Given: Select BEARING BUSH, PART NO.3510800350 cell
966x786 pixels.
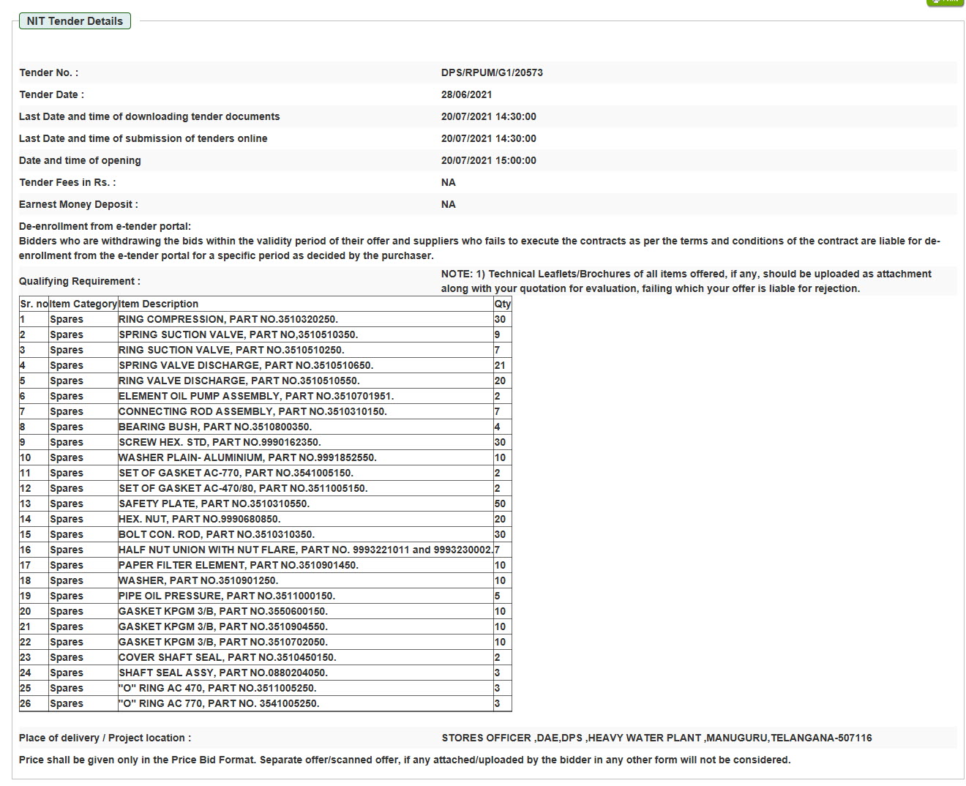Looking at the screenshot, I should point(305,427).
